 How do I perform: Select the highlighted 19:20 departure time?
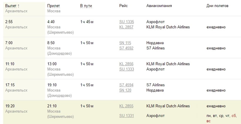10,106
